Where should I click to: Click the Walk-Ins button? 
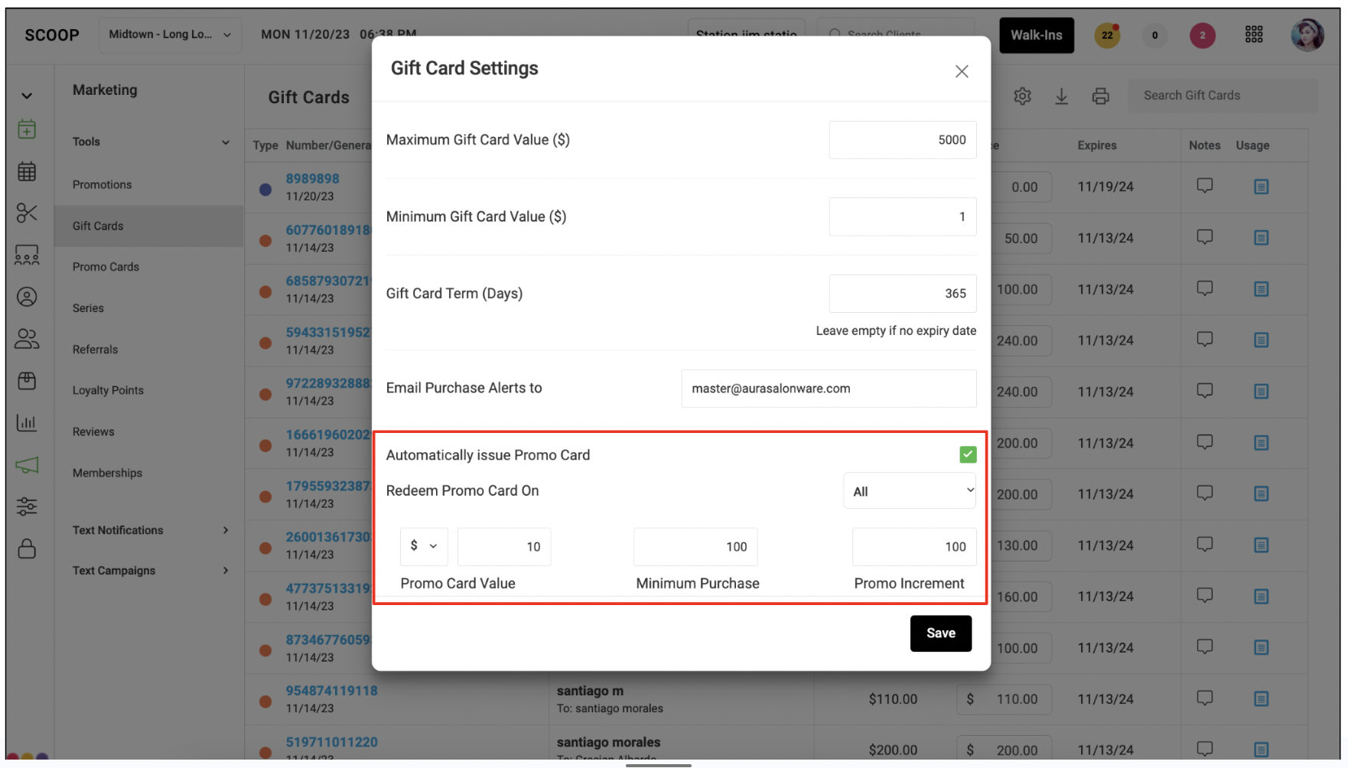click(1036, 35)
